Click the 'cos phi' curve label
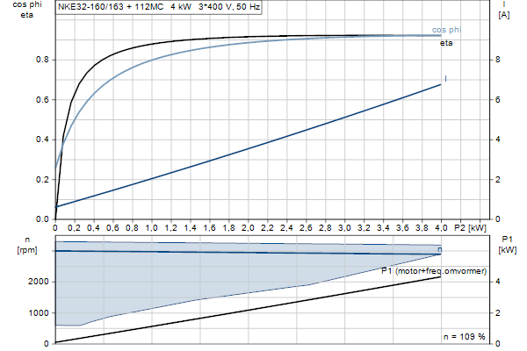The image size is (527, 351). pos(447,30)
